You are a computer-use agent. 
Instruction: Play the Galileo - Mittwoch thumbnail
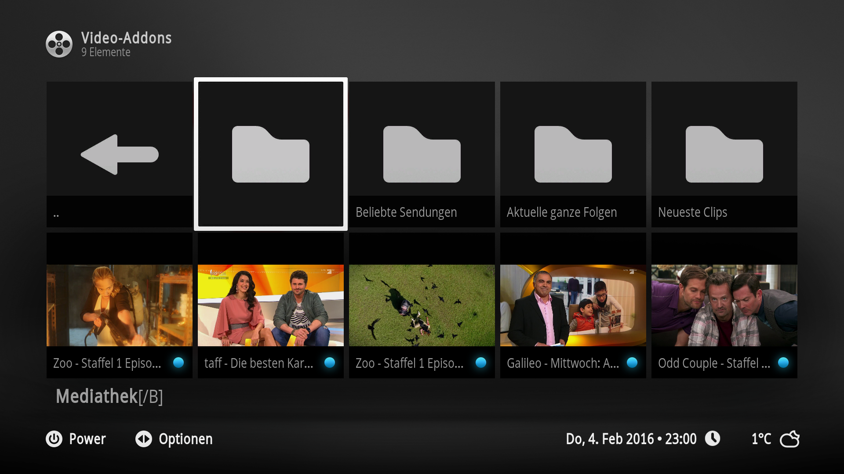click(x=573, y=305)
